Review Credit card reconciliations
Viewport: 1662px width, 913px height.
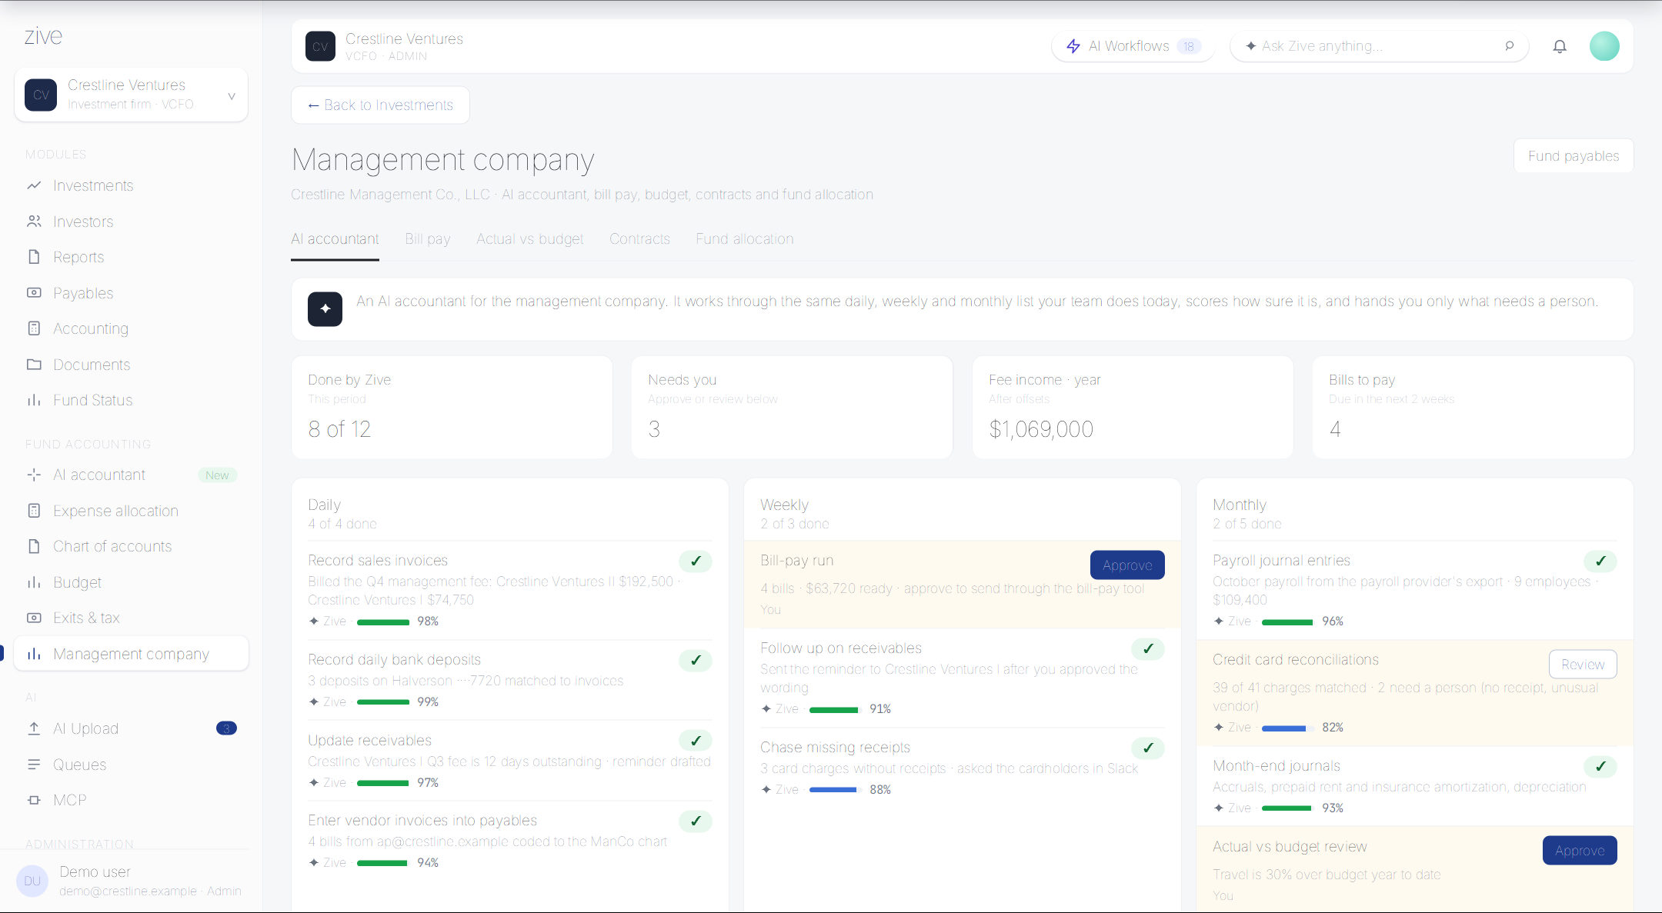coord(1583,665)
